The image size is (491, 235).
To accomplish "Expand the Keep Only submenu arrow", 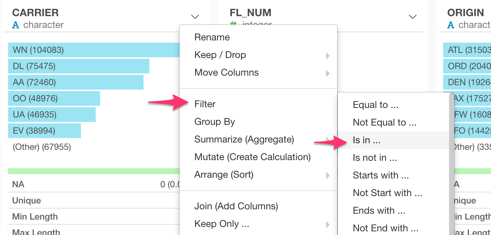I will point(328,225).
